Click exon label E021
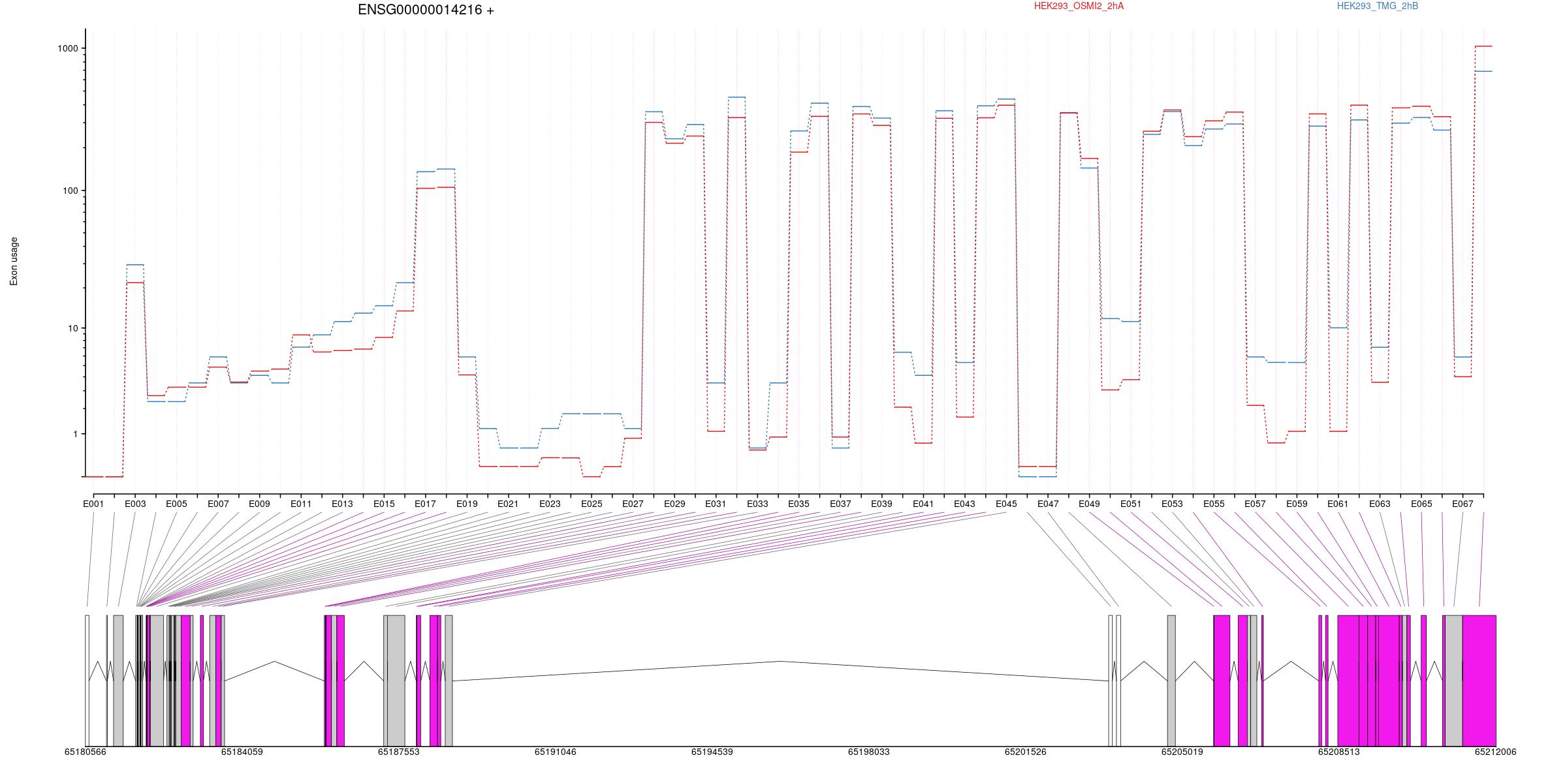 (x=508, y=504)
